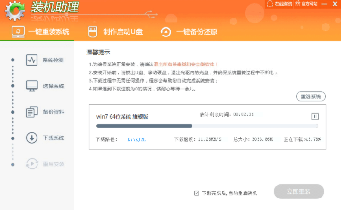This screenshot has height=210, width=341.
Task: Open 在线咨询 online support
Action: click(279, 4)
